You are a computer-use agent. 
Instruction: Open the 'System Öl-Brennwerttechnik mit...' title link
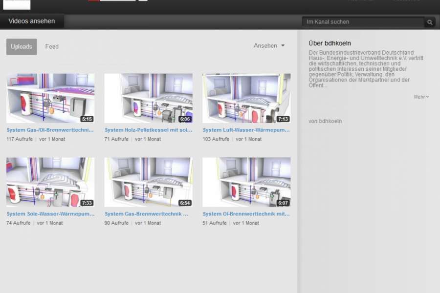pyautogui.click(x=246, y=214)
